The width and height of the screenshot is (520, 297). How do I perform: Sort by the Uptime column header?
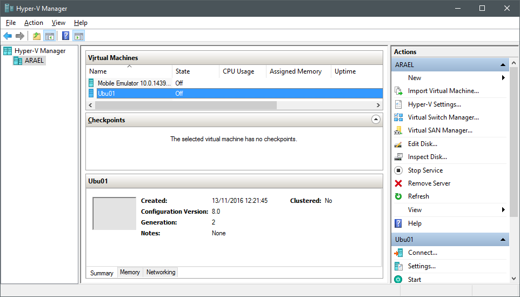(x=357, y=71)
